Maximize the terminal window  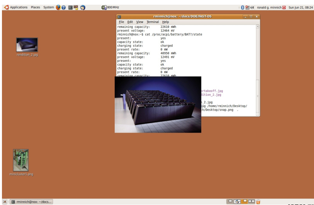(x=251, y=16)
